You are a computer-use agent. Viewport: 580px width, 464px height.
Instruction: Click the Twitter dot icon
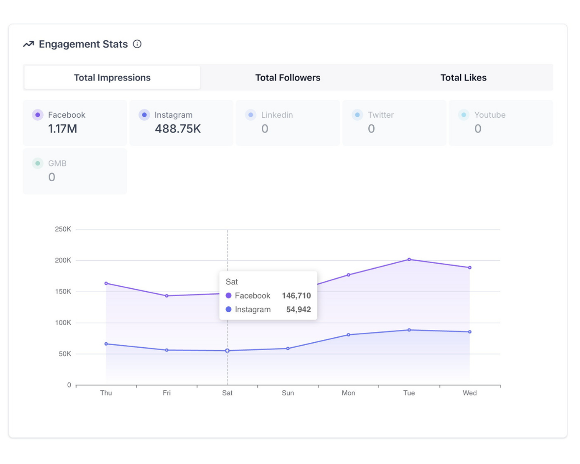[358, 115]
